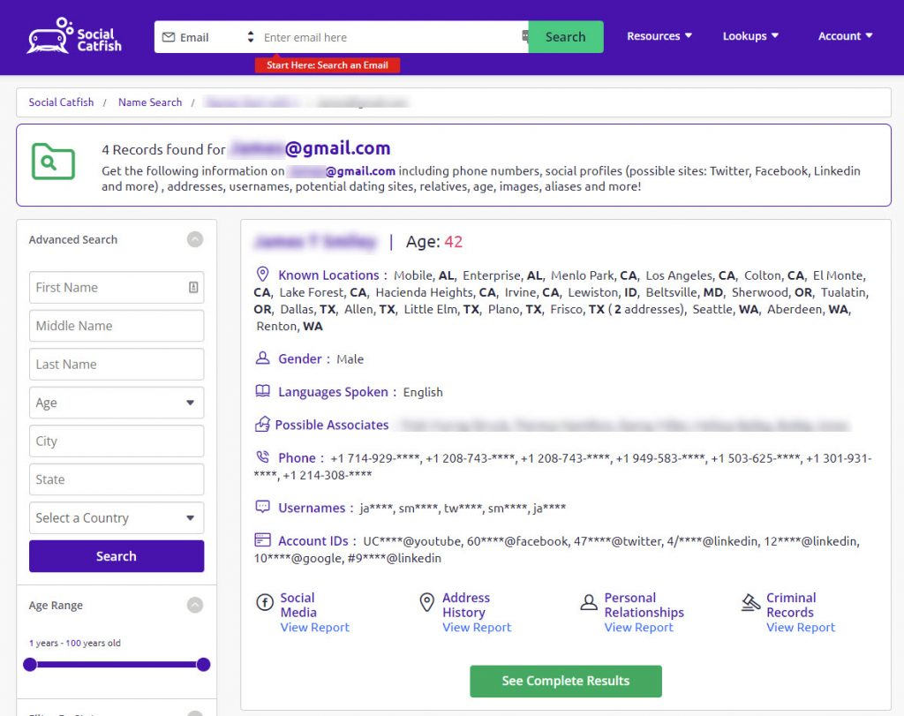Click the See Complete Results button
904x716 pixels.
tap(566, 681)
